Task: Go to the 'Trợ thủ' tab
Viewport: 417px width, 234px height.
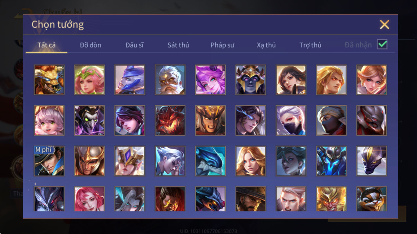Action: [x=310, y=45]
